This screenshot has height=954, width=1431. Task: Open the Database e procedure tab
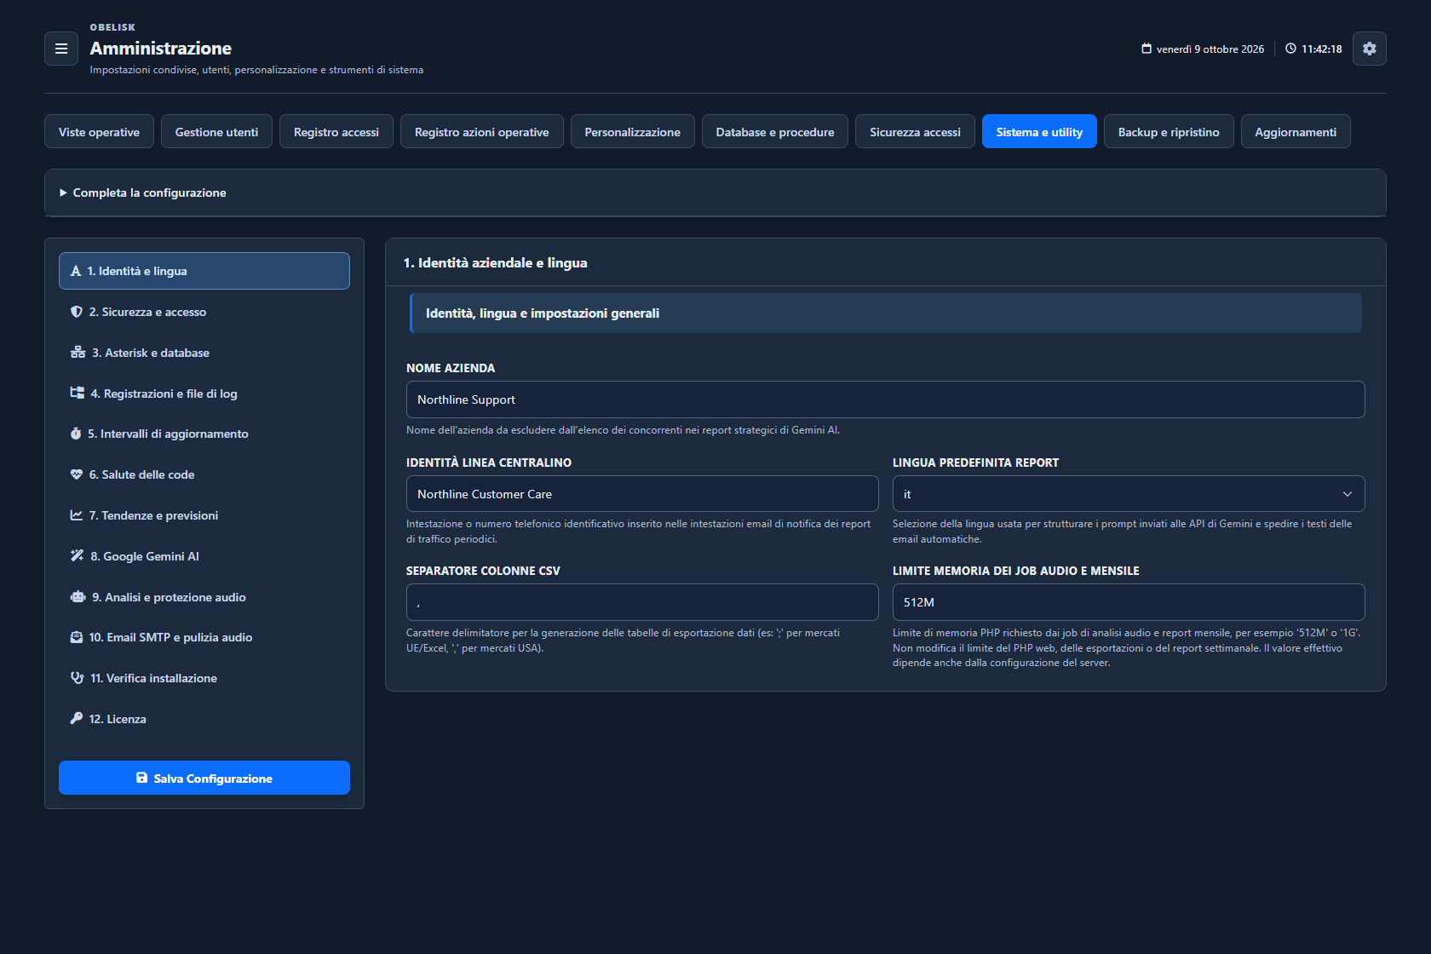(x=775, y=131)
